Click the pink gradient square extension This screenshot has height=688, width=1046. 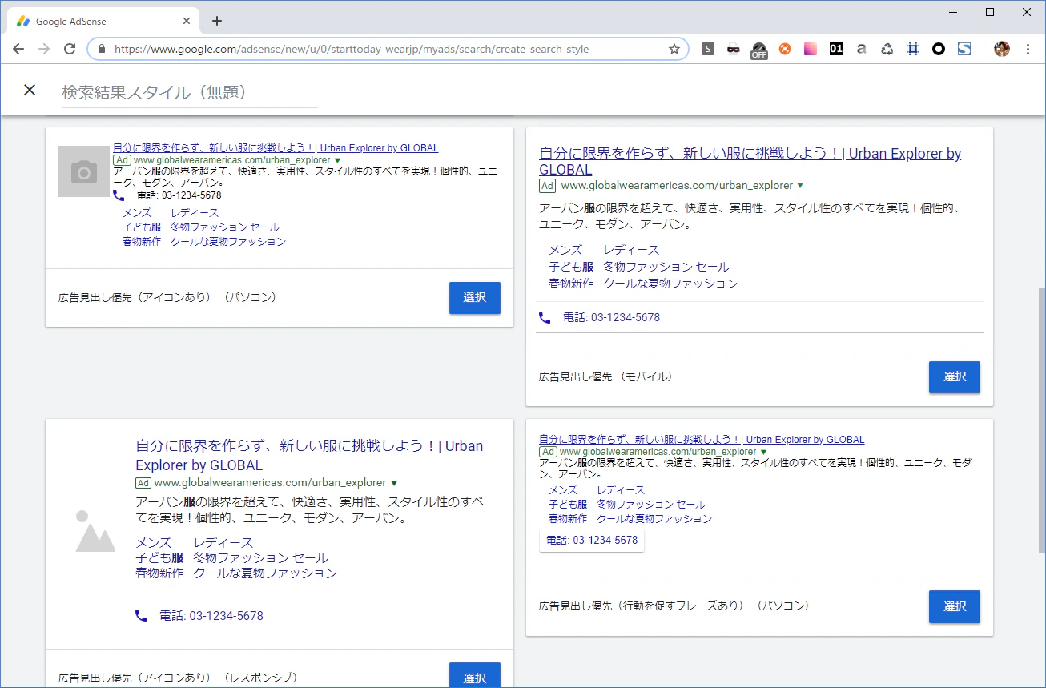click(811, 49)
